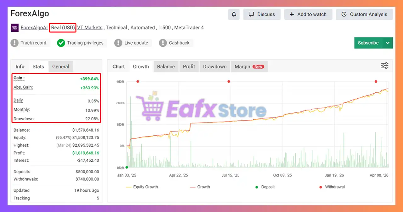Click the Trading privileges green checkmark
The height and width of the screenshot is (212, 403).
[x=61, y=43]
